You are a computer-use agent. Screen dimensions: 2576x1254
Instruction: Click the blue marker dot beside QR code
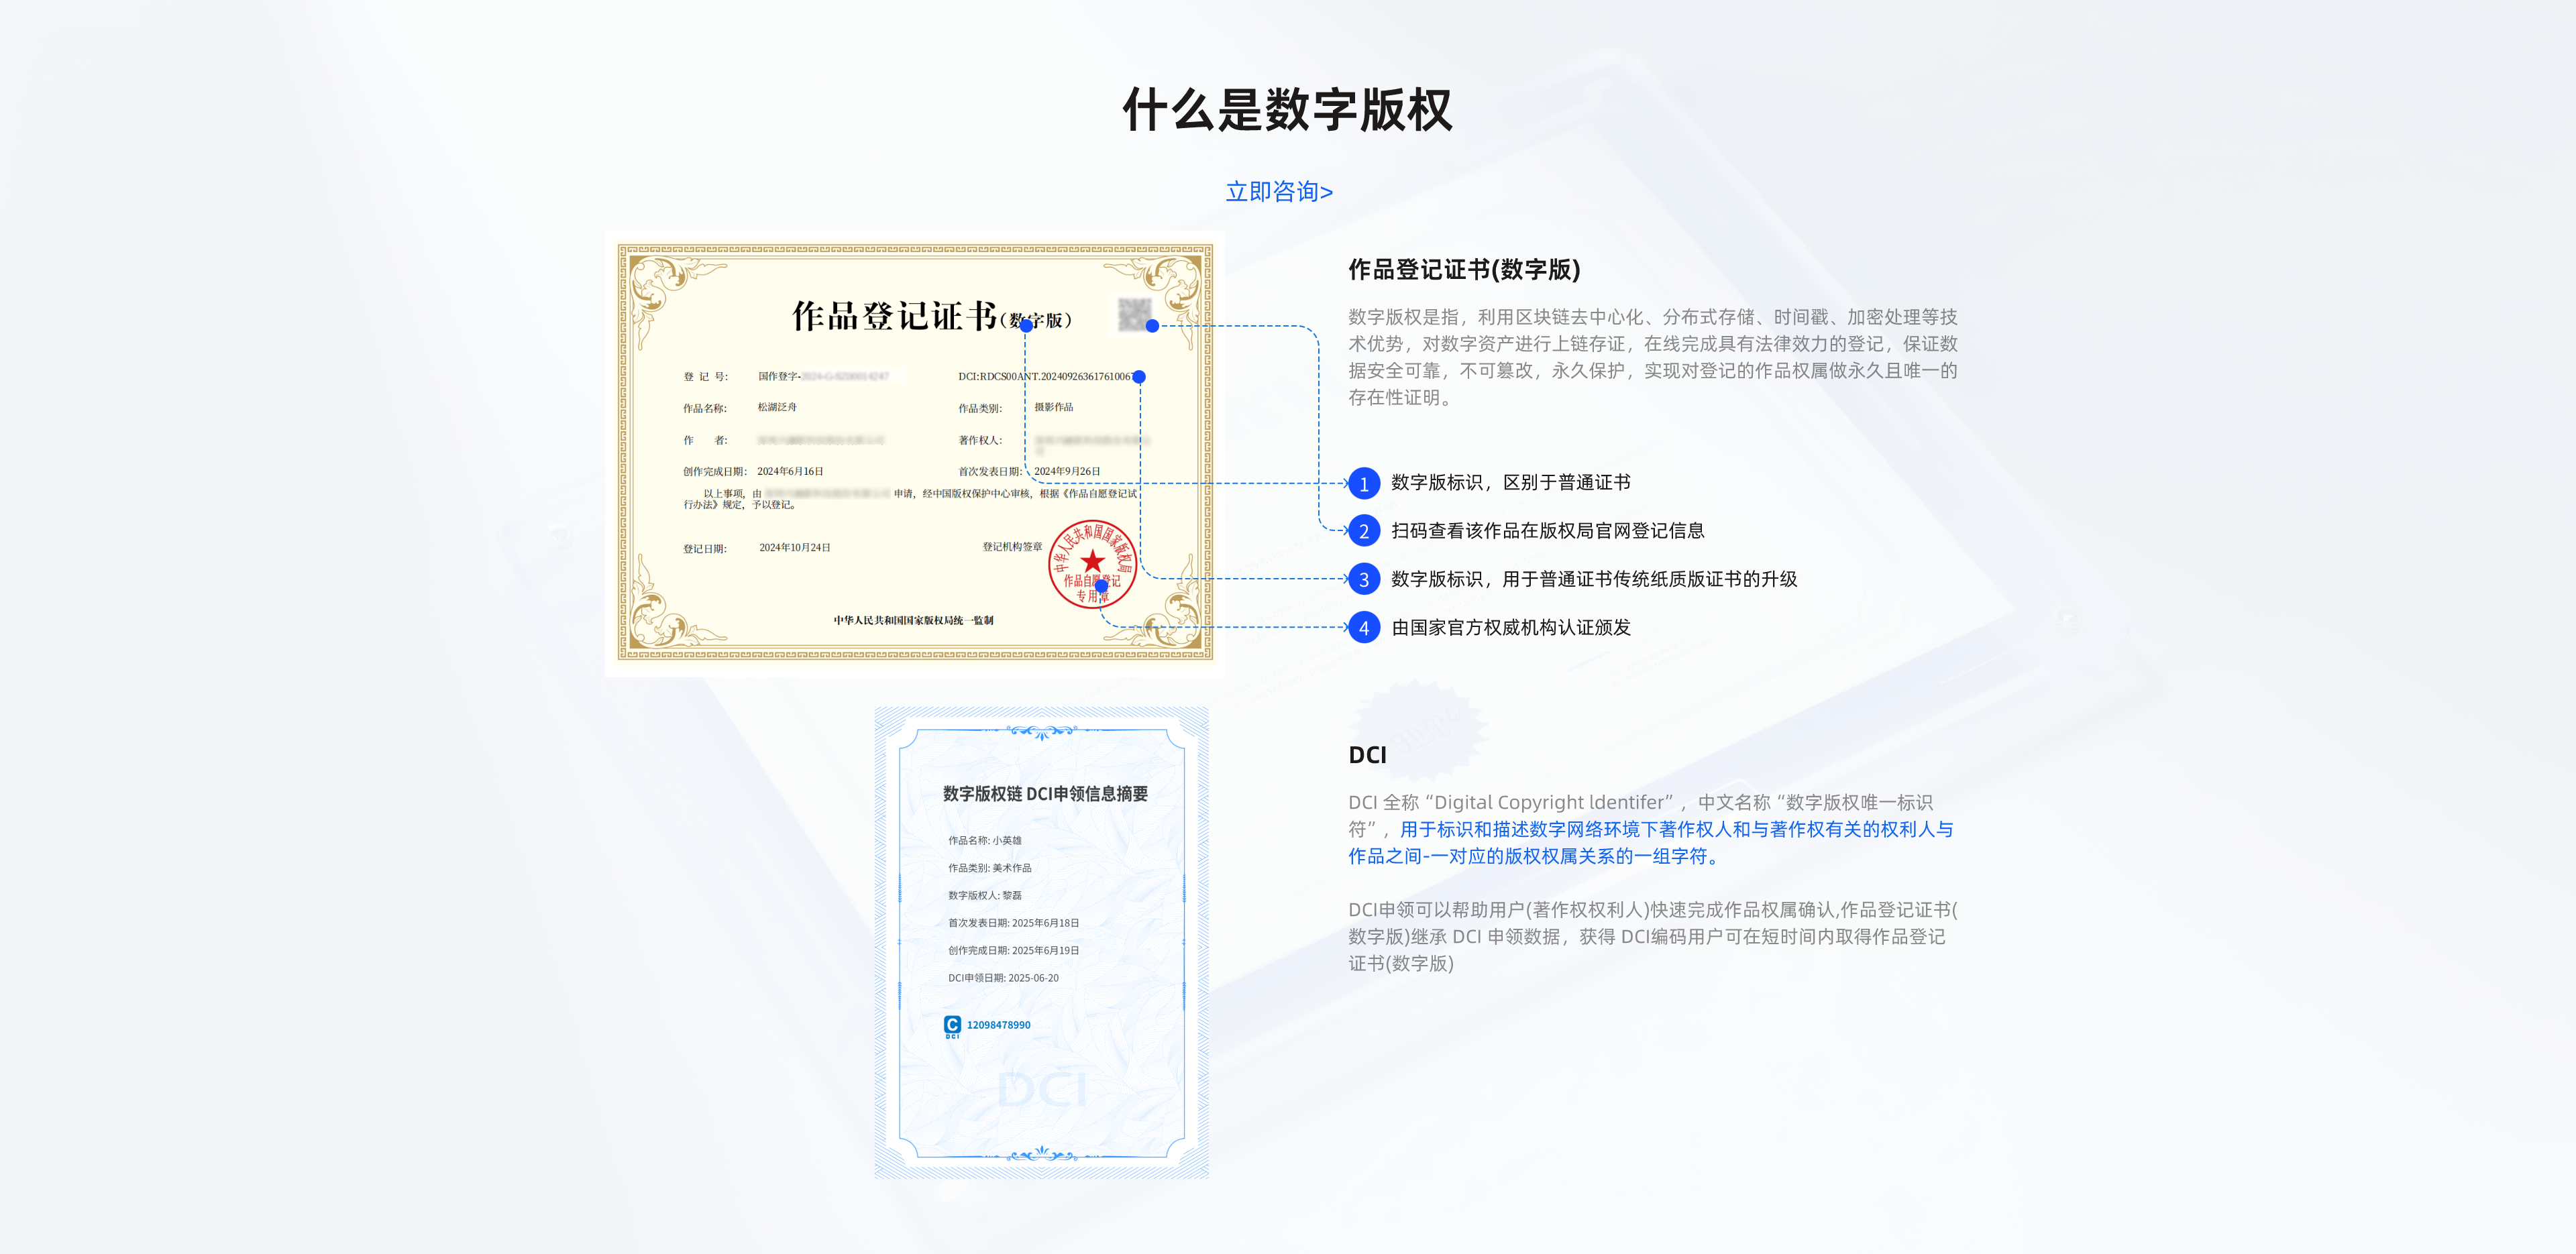tap(1152, 326)
